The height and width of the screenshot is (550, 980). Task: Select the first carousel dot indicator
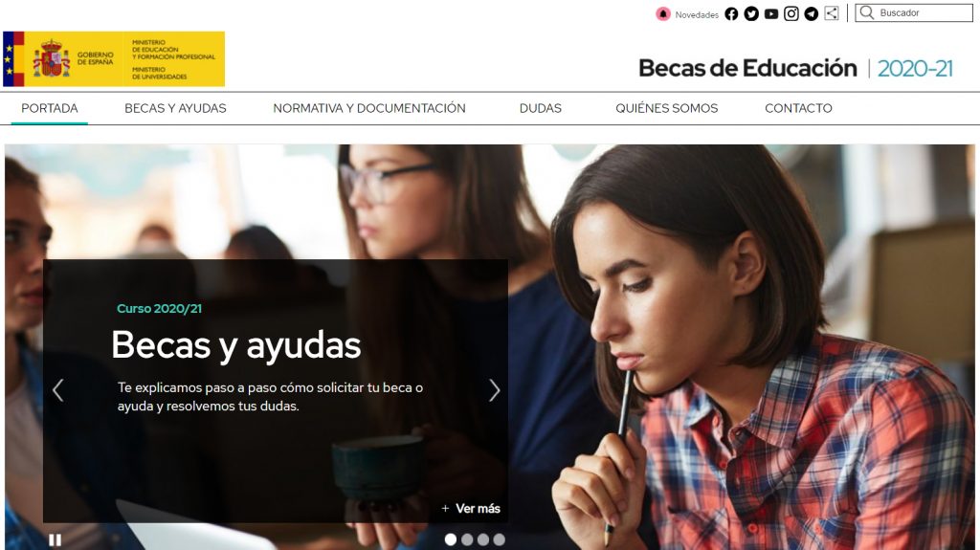pos(451,539)
